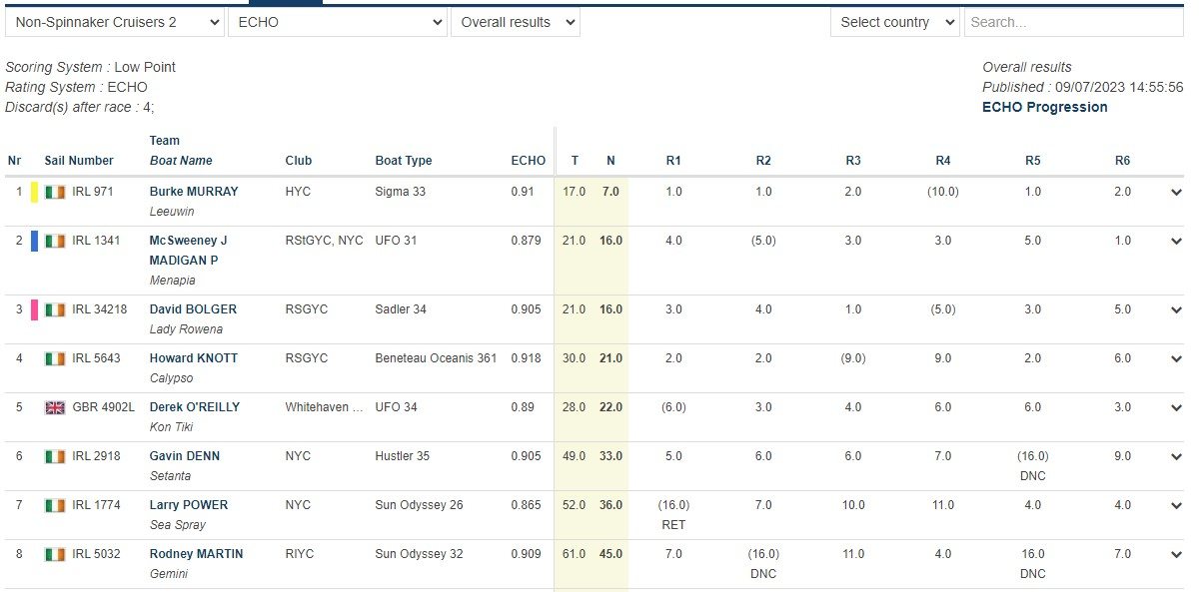Open the Overall results dropdown
The image size is (1203, 592).
tap(515, 22)
